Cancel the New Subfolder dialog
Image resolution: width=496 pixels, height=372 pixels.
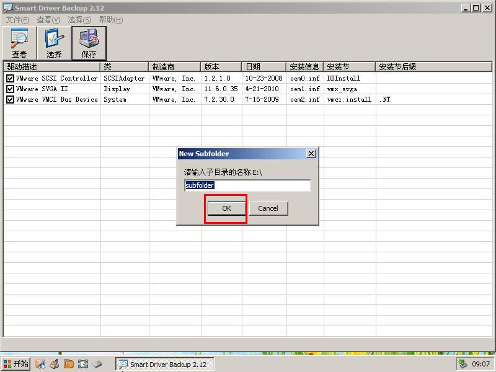(268, 208)
